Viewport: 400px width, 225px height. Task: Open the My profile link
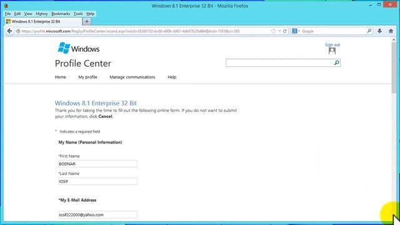point(87,77)
